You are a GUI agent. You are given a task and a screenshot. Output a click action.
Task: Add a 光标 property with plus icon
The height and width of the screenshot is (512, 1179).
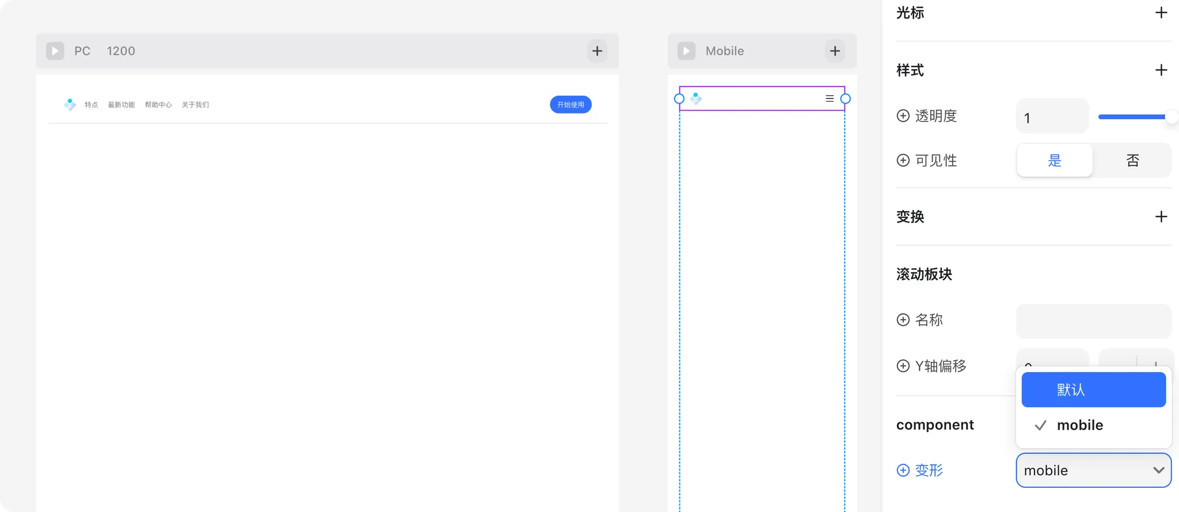click(x=1161, y=13)
